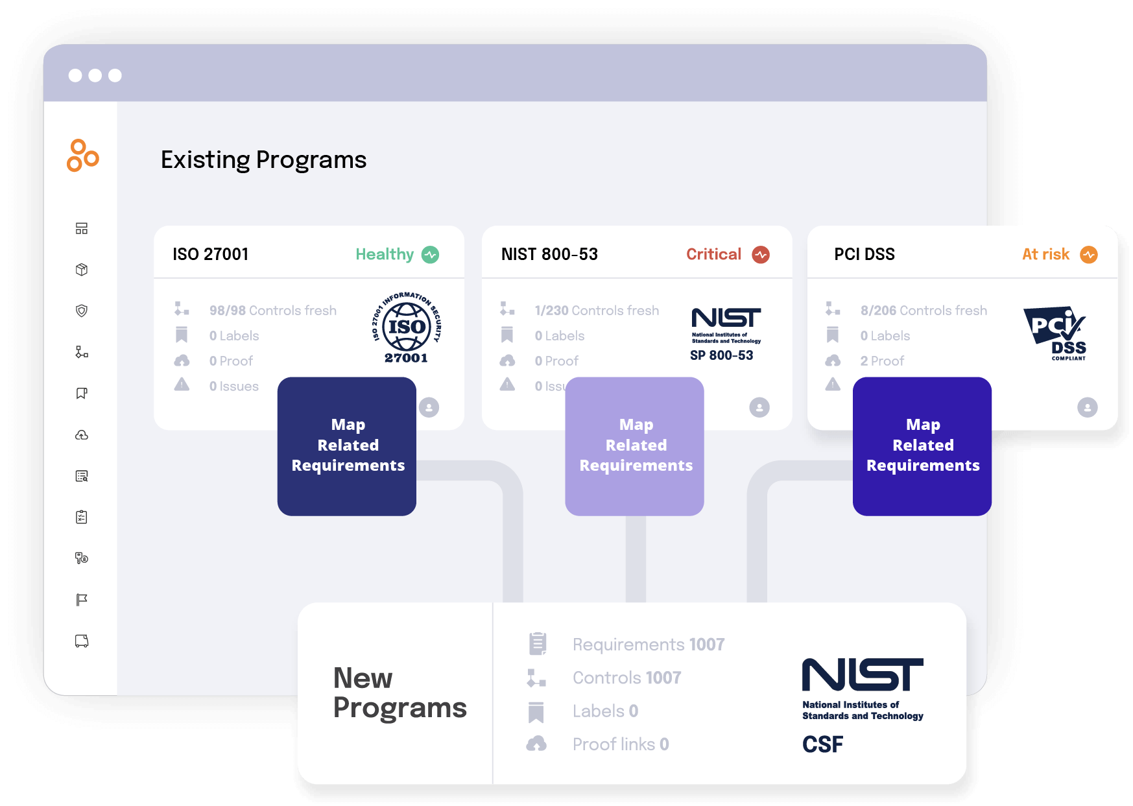Click the cloud icon next to 2 Proof on PCI DSS
Image resolution: width=1133 pixels, height=806 pixels.
point(833,360)
